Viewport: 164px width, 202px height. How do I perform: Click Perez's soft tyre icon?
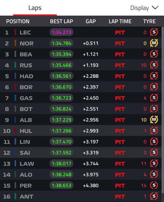tap(154, 186)
